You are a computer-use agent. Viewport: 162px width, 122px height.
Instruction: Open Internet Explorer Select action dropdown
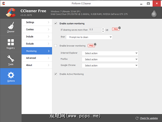pyautogui.click(x=110, y=53)
